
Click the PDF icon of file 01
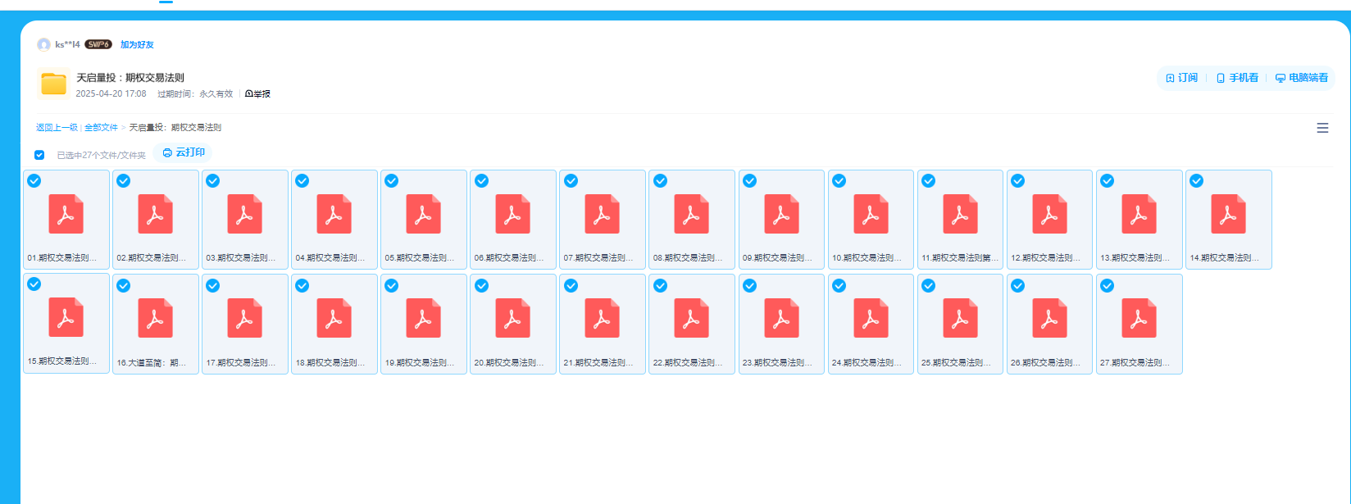click(66, 214)
